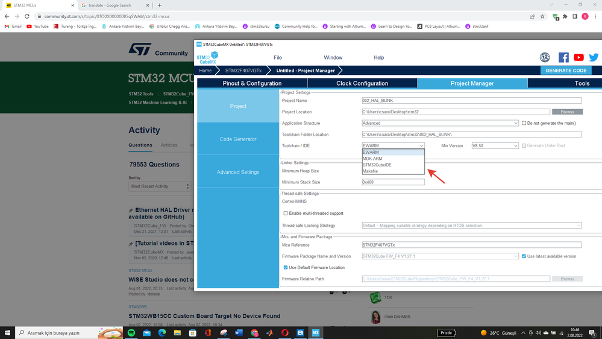The height and width of the screenshot is (339, 602).
Task: Open Spotify from the taskbar
Action: [131, 333]
